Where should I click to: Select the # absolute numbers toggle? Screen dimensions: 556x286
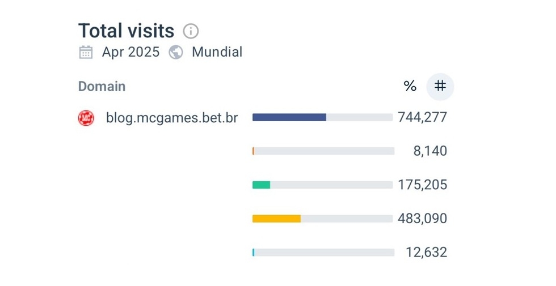pyautogui.click(x=440, y=86)
